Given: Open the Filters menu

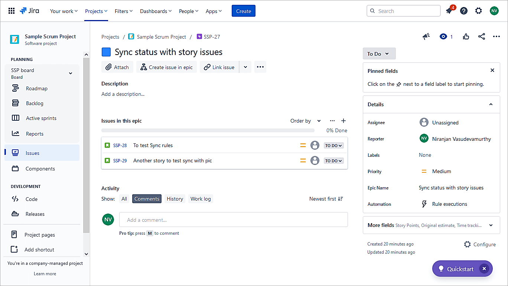Looking at the screenshot, I should (x=124, y=11).
